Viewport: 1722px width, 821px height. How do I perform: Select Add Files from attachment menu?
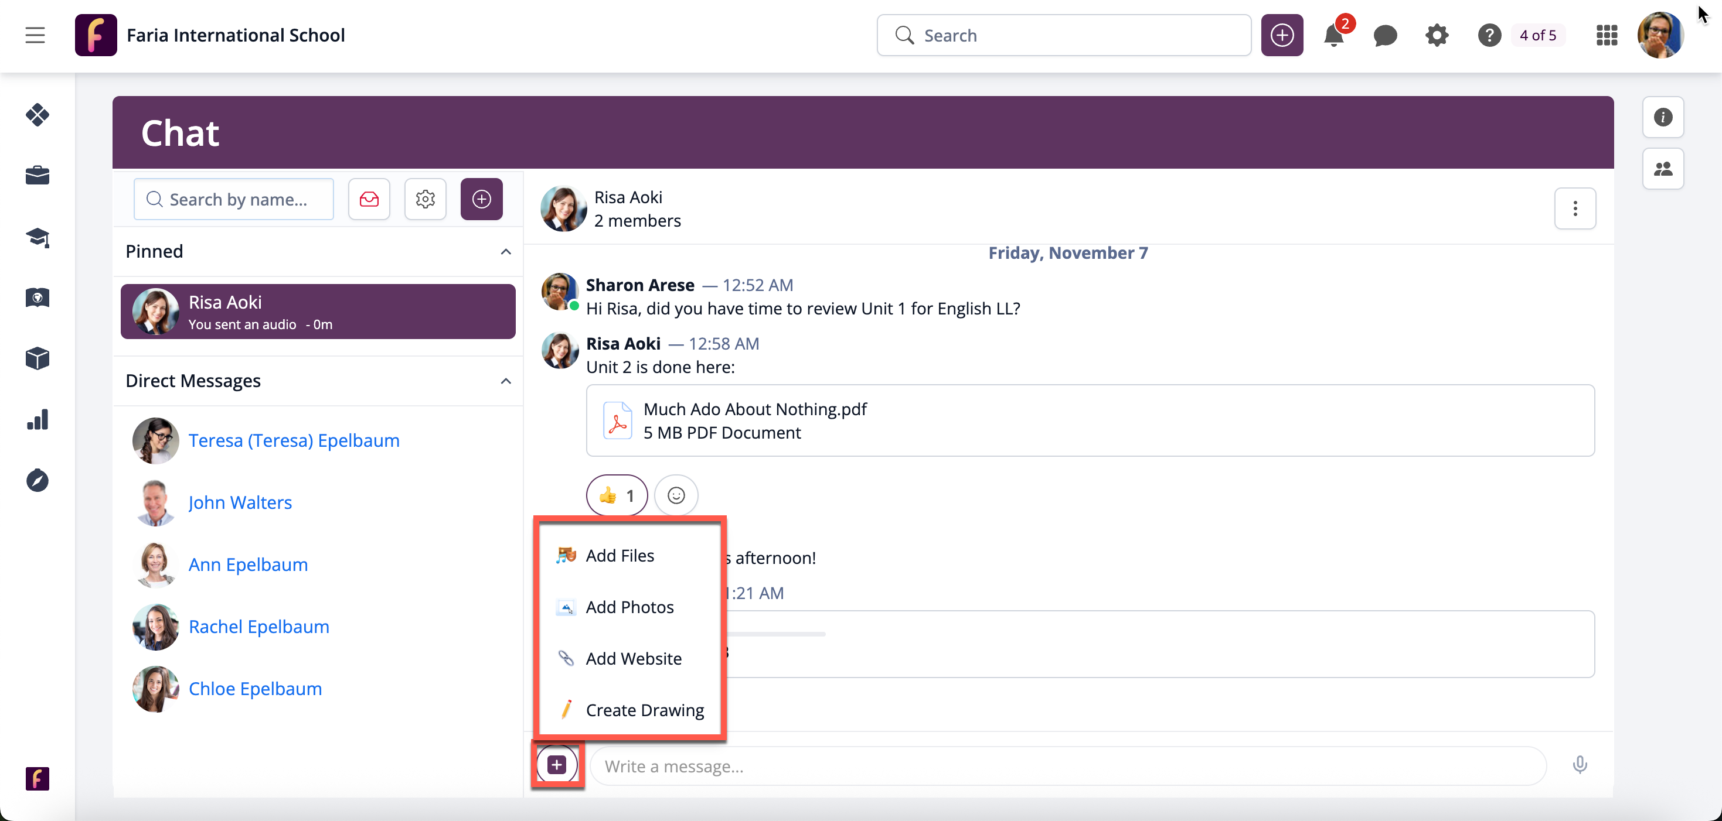[620, 556]
